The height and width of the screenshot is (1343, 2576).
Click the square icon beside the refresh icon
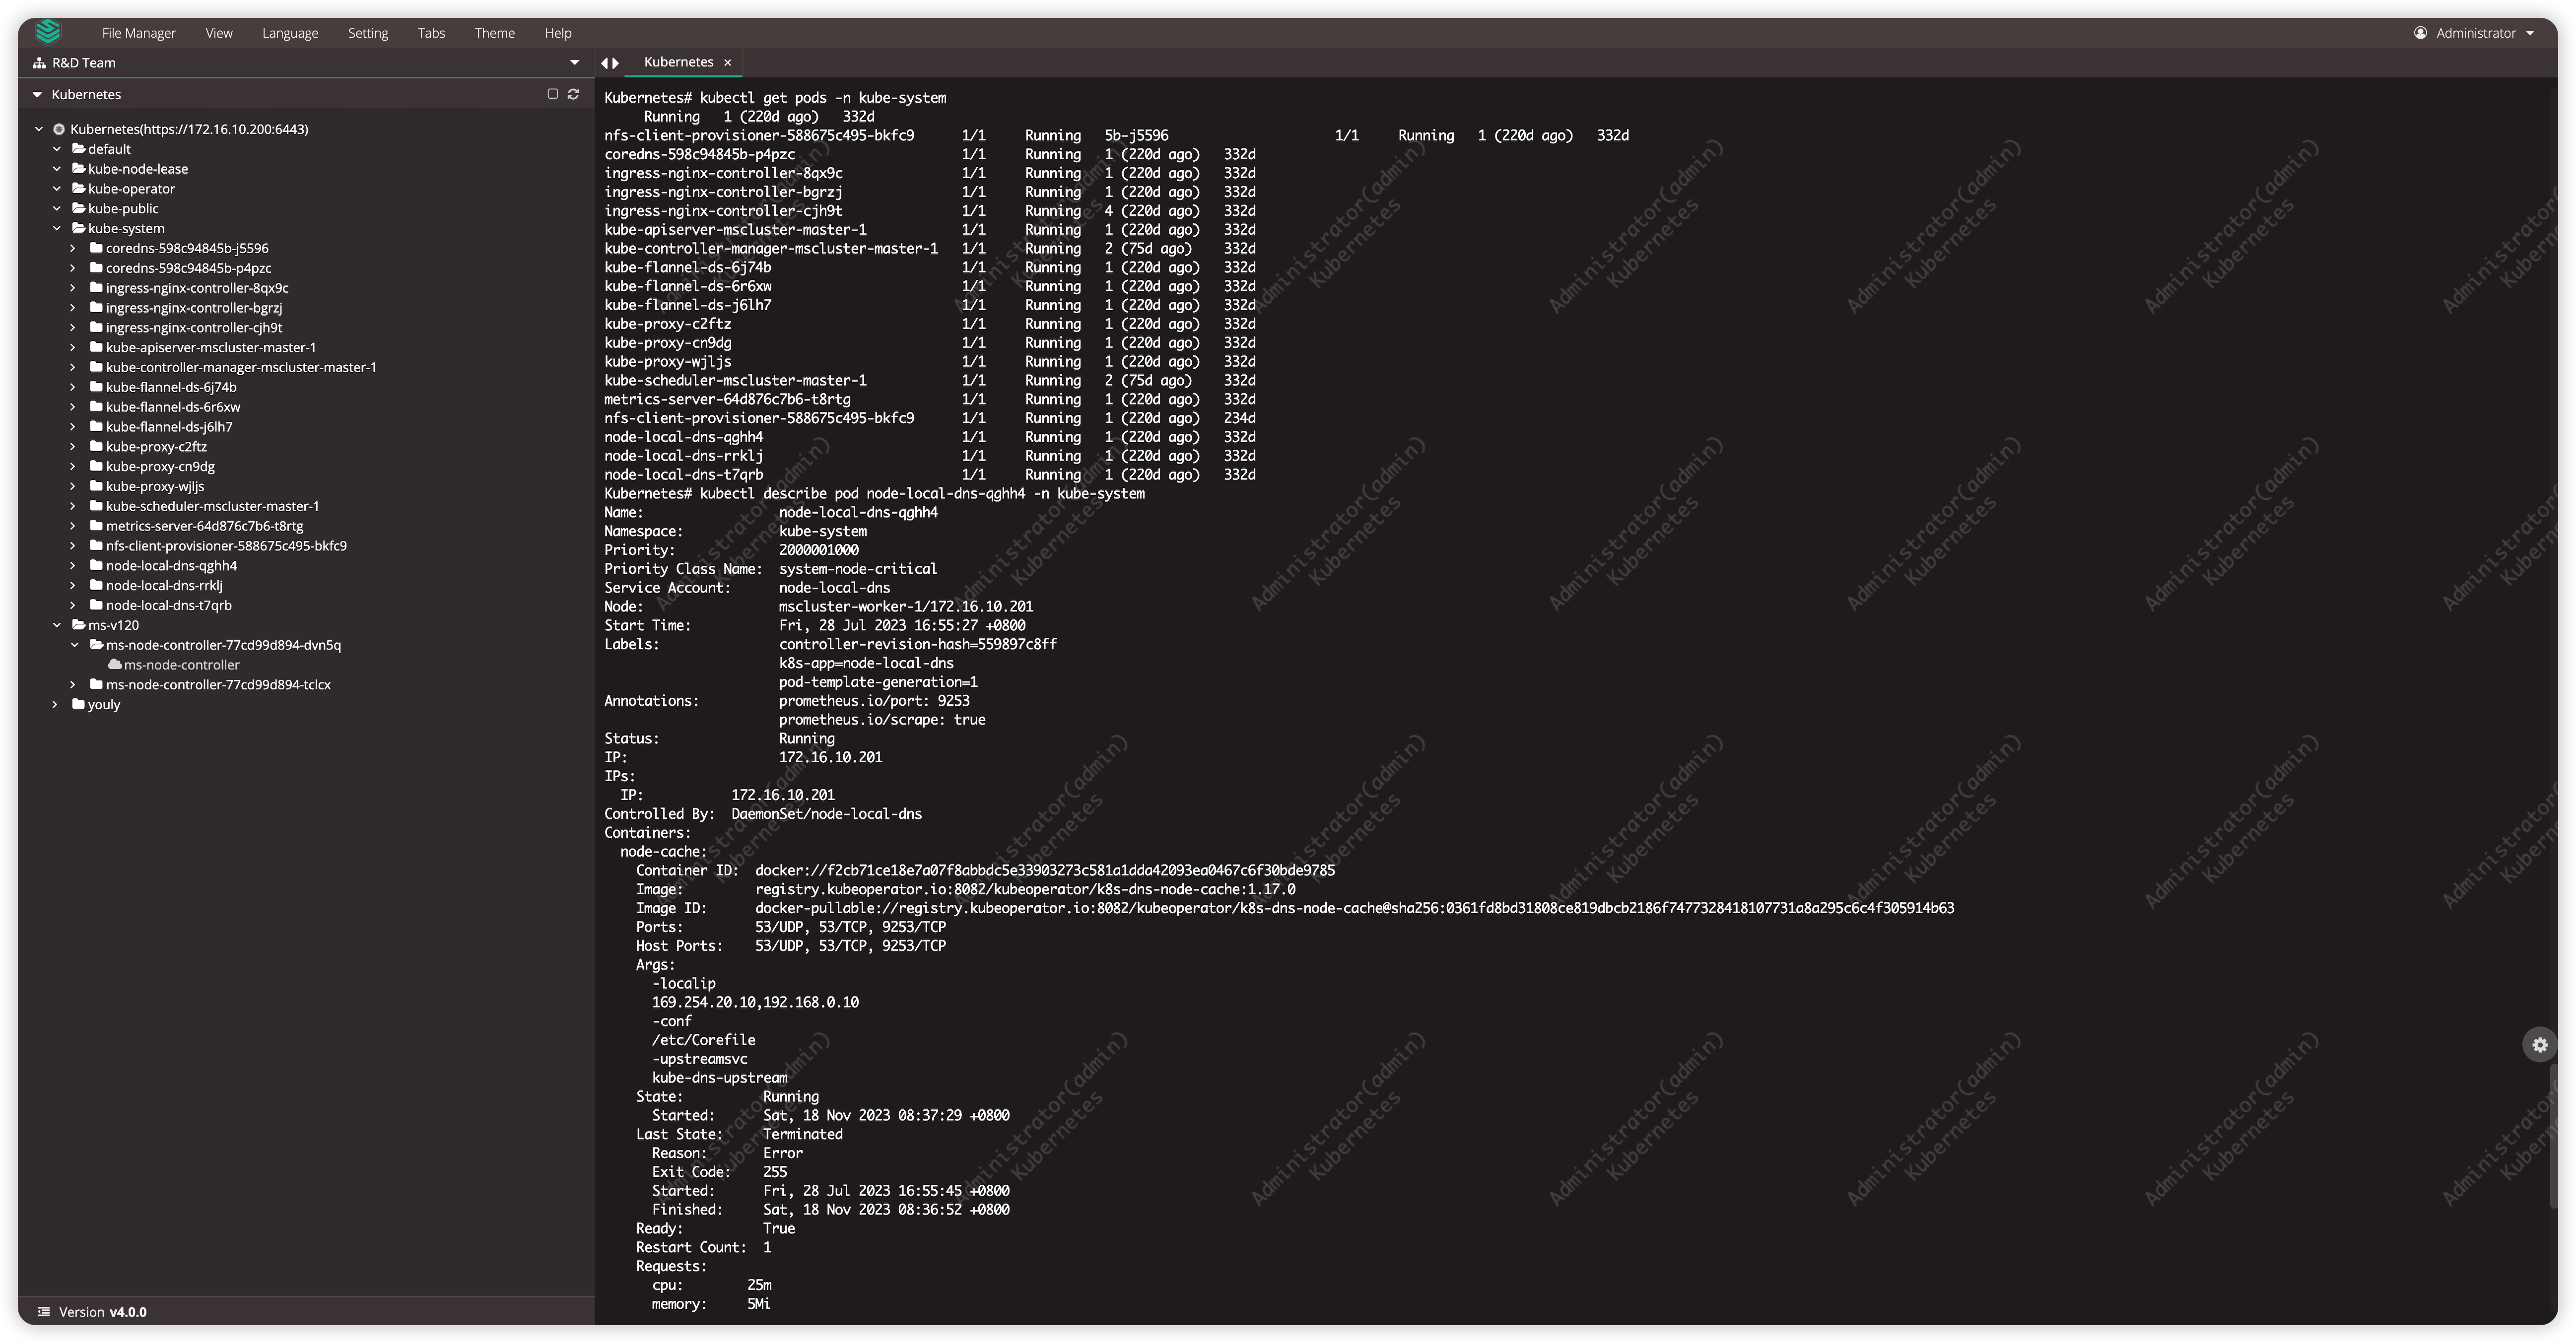(x=552, y=94)
